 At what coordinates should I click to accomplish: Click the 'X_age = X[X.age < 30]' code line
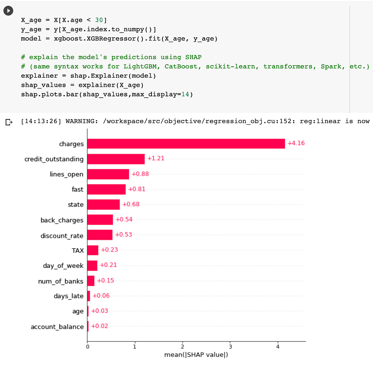pyautogui.click(x=64, y=20)
